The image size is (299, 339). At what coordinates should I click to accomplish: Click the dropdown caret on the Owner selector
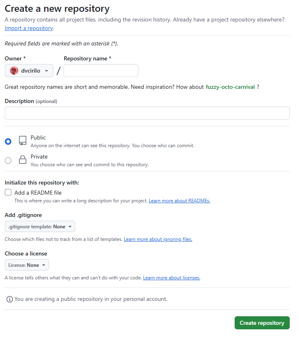(x=46, y=70)
